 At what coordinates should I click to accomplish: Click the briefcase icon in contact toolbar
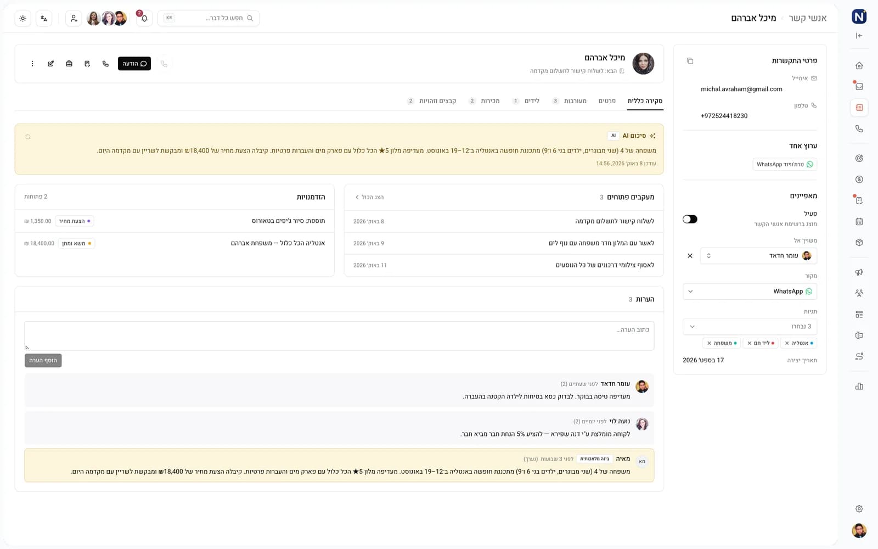click(69, 64)
